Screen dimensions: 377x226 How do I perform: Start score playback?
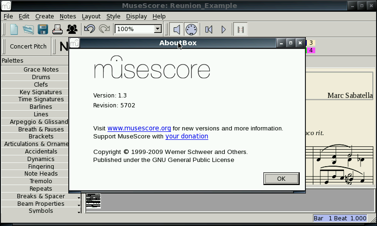pyautogui.click(x=223, y=30)
